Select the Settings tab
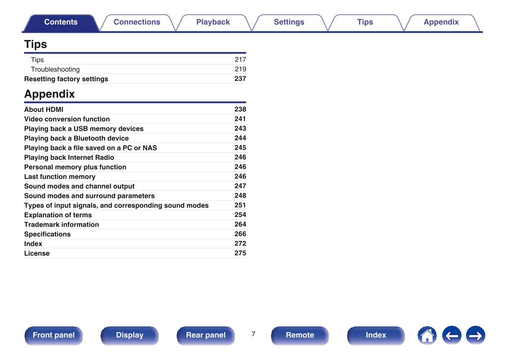Viewport: 507px width, 357px height. coord(289,22)
